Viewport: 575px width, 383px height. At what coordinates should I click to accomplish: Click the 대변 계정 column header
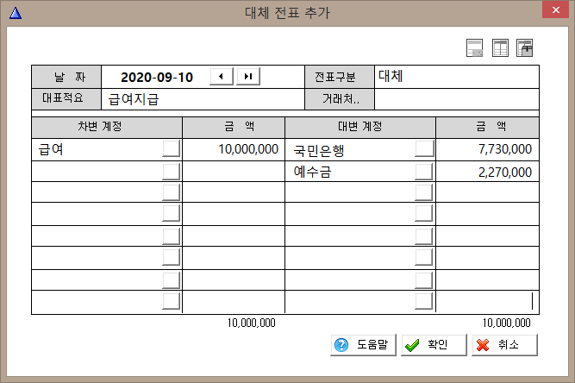pos(360,128)
